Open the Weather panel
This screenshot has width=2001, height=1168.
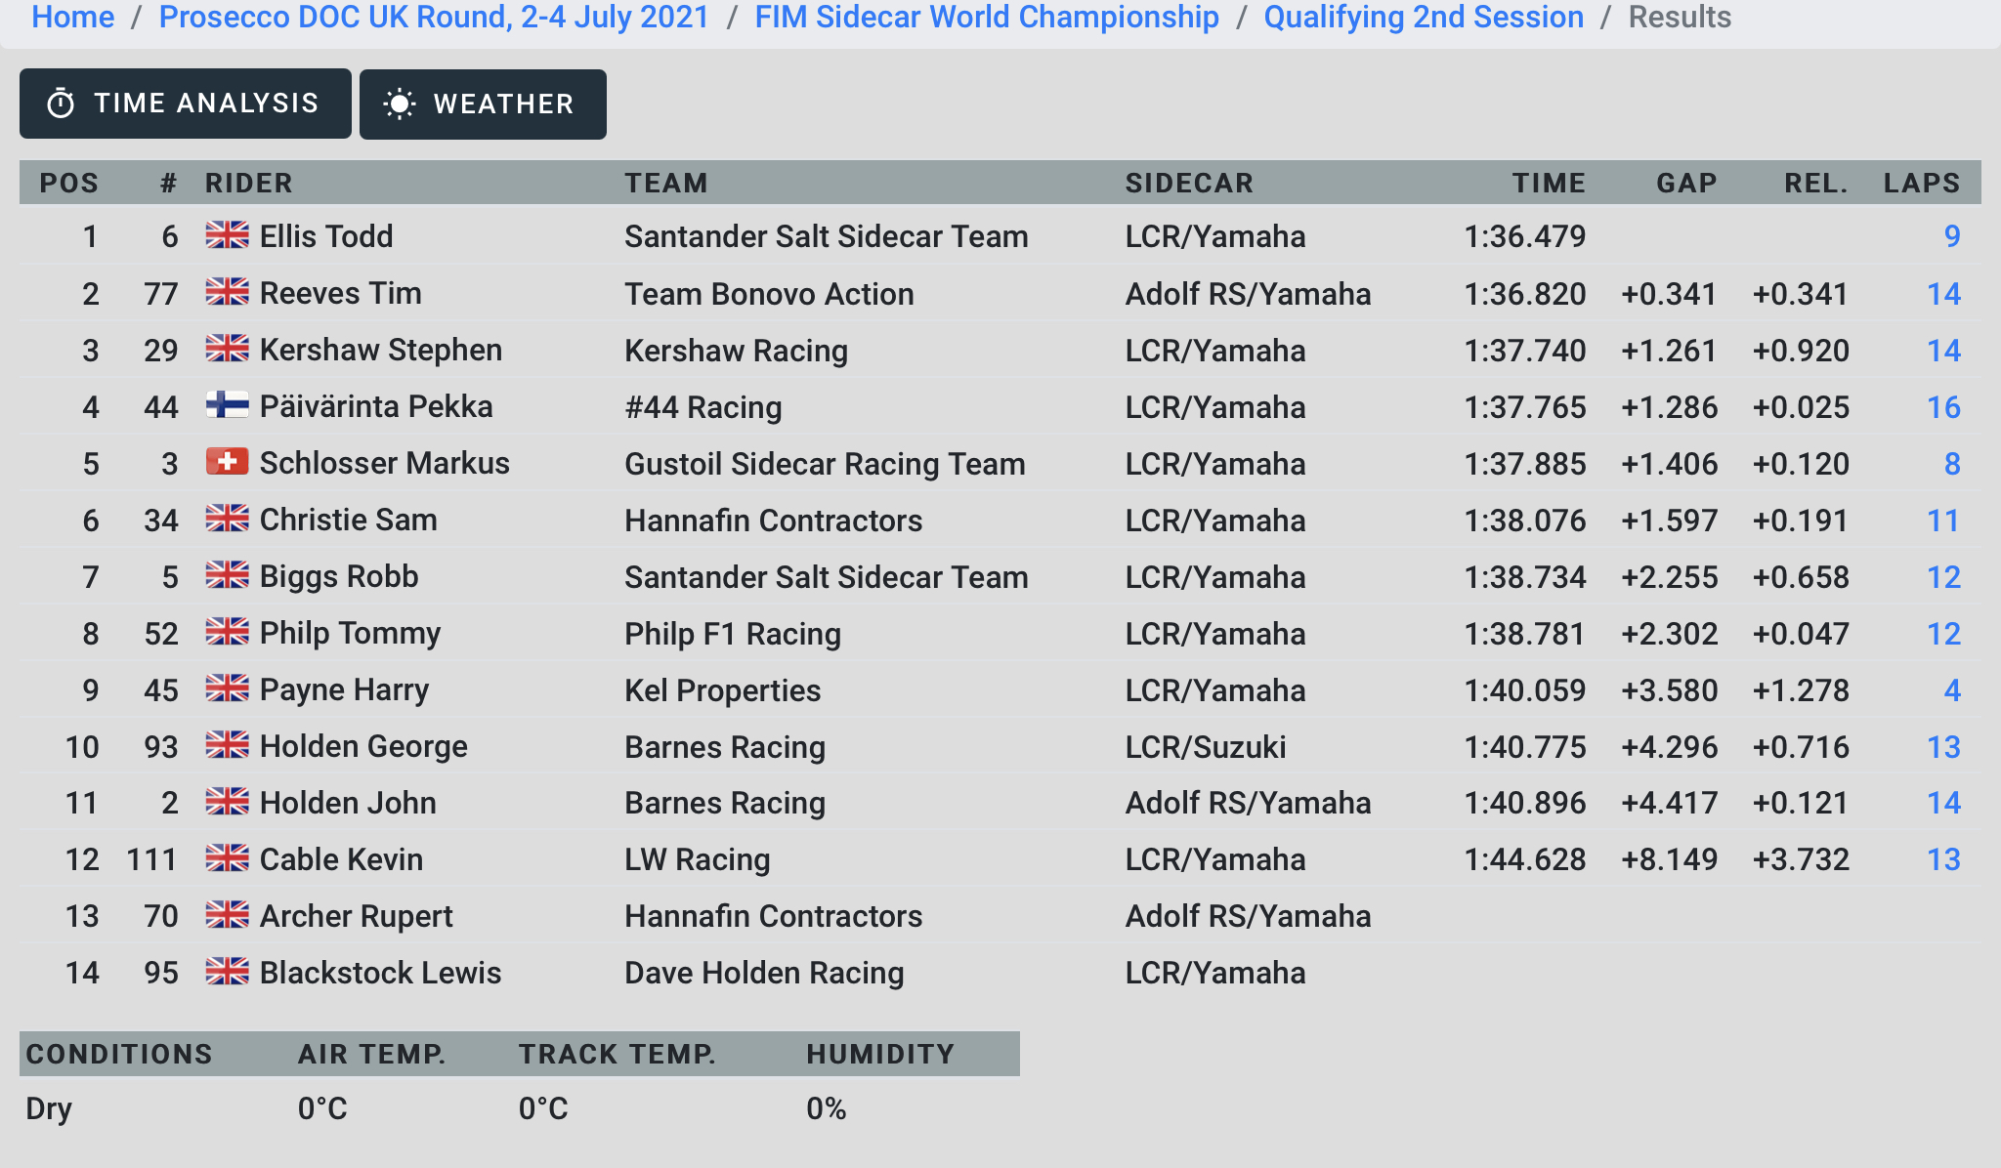pyautogui.click(x=483, y=104)
